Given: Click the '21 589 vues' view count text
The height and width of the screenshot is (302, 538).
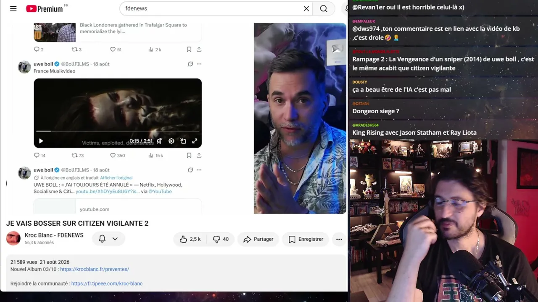Looking at the screenshot, I should (x=24, y=262).
